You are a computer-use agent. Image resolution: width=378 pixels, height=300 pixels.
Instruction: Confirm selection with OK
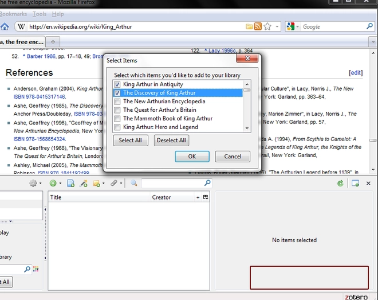point(192,157)
